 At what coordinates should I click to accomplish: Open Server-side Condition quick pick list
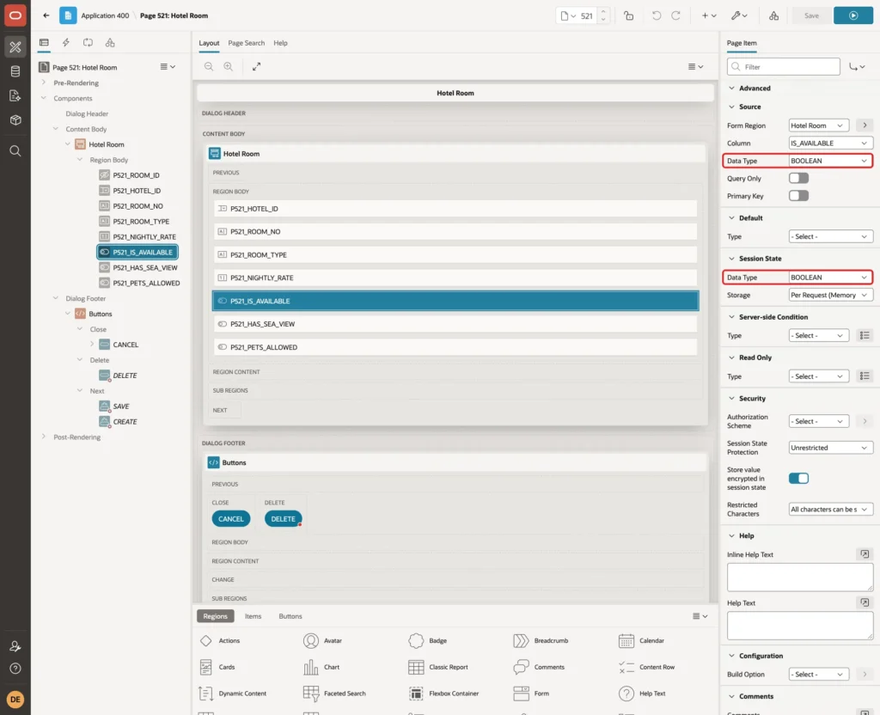pyautogui.click(x=865, y=336)
